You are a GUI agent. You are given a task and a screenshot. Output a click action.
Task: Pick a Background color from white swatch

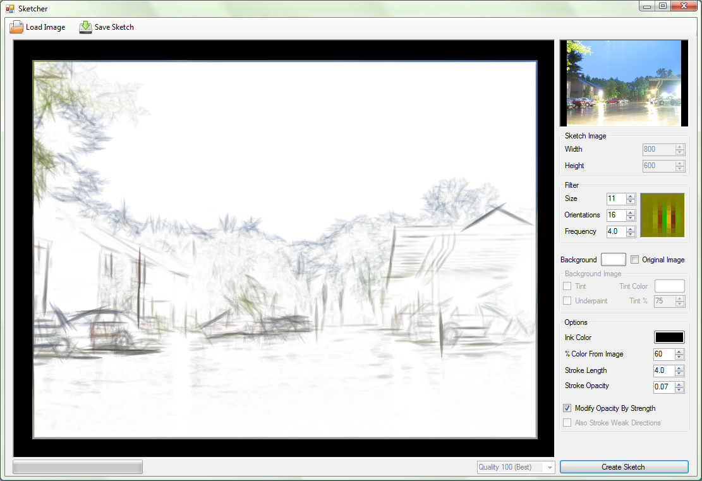pos(613,260)
